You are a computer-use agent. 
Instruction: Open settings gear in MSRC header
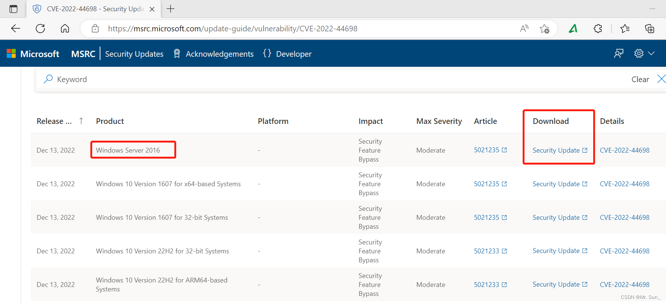(x=639, y=53)
